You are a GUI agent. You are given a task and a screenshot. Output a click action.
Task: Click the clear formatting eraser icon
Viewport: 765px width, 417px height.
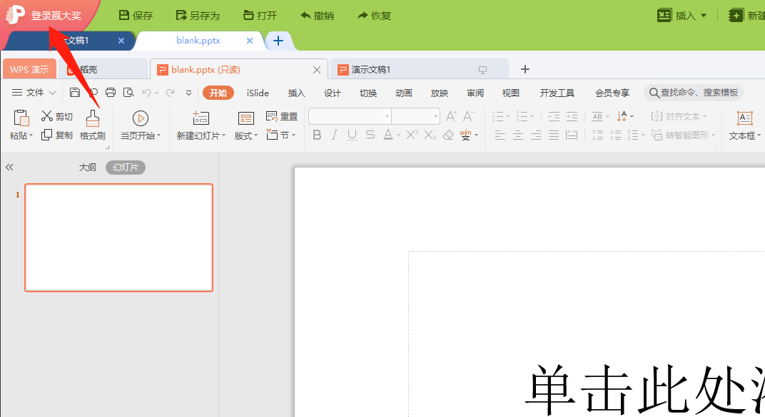pos(448,135)
